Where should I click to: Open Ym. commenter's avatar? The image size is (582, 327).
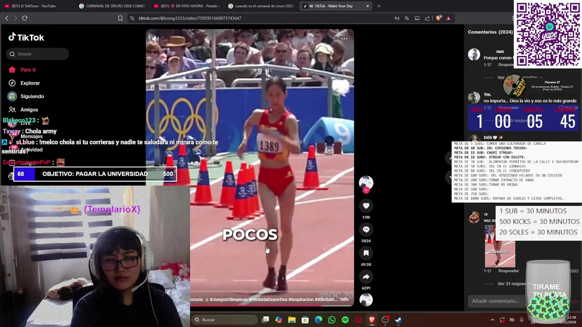tap(474, 97)
